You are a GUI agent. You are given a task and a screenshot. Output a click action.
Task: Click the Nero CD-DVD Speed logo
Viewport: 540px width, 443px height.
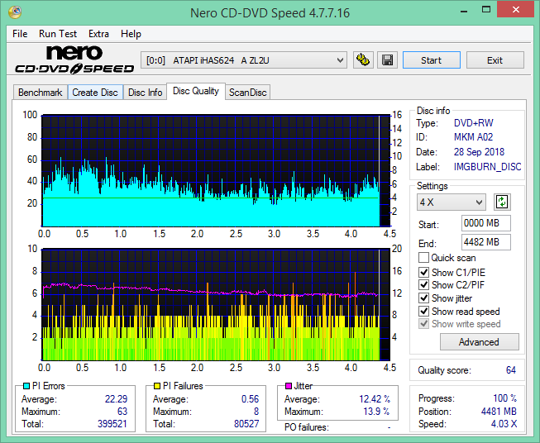click(x=74, y=60)
